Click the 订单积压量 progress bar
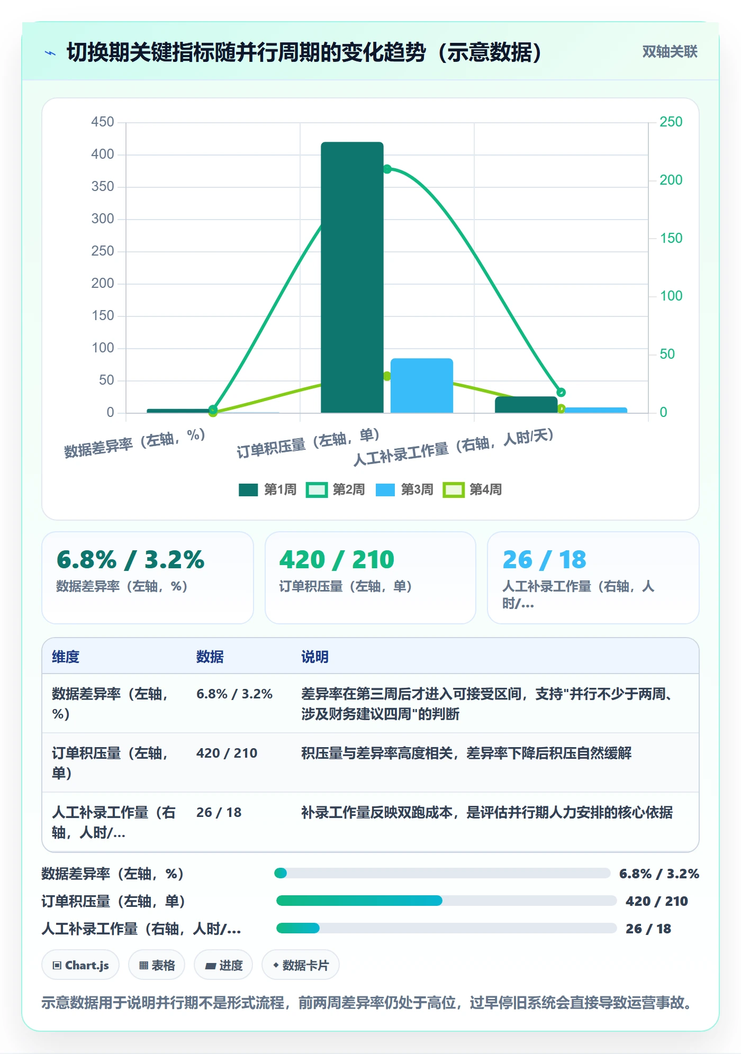The height and width of the screenshot is (1054, 741). (446, 901)
